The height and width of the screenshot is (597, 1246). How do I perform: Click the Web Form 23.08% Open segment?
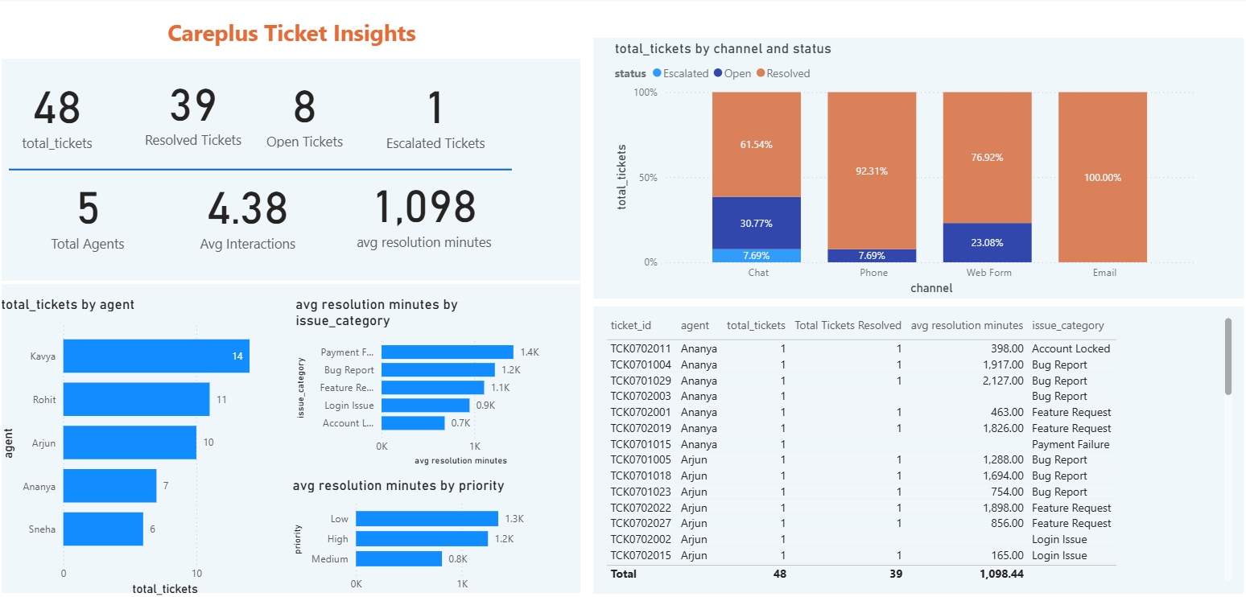(987, 242)
